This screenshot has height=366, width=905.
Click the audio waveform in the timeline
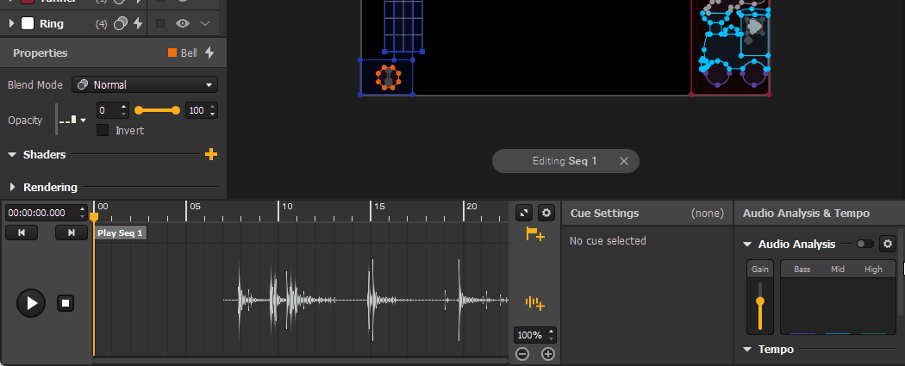pyautogui.click(x=365, y=300)
